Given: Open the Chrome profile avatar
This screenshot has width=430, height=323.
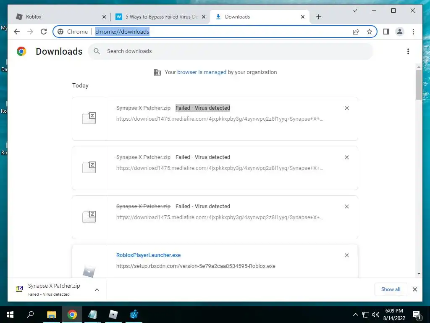Looking at the screenshot, I should pyautogui.click(x=400, y=32).
